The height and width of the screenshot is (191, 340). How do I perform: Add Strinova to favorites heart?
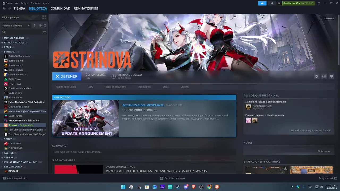331,76
